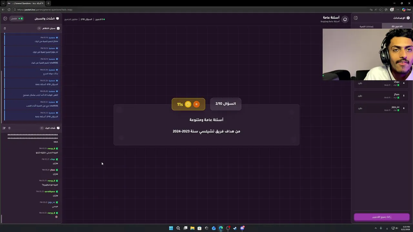Open Steam from the taskbar
The image size is (413, 232).
(x=235, y=228)
